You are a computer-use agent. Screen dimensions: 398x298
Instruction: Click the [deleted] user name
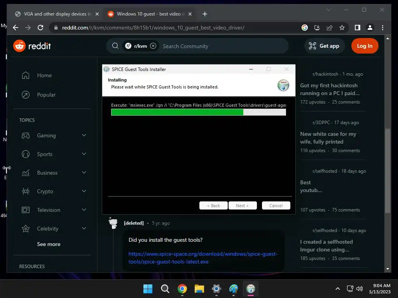(134, 223)
